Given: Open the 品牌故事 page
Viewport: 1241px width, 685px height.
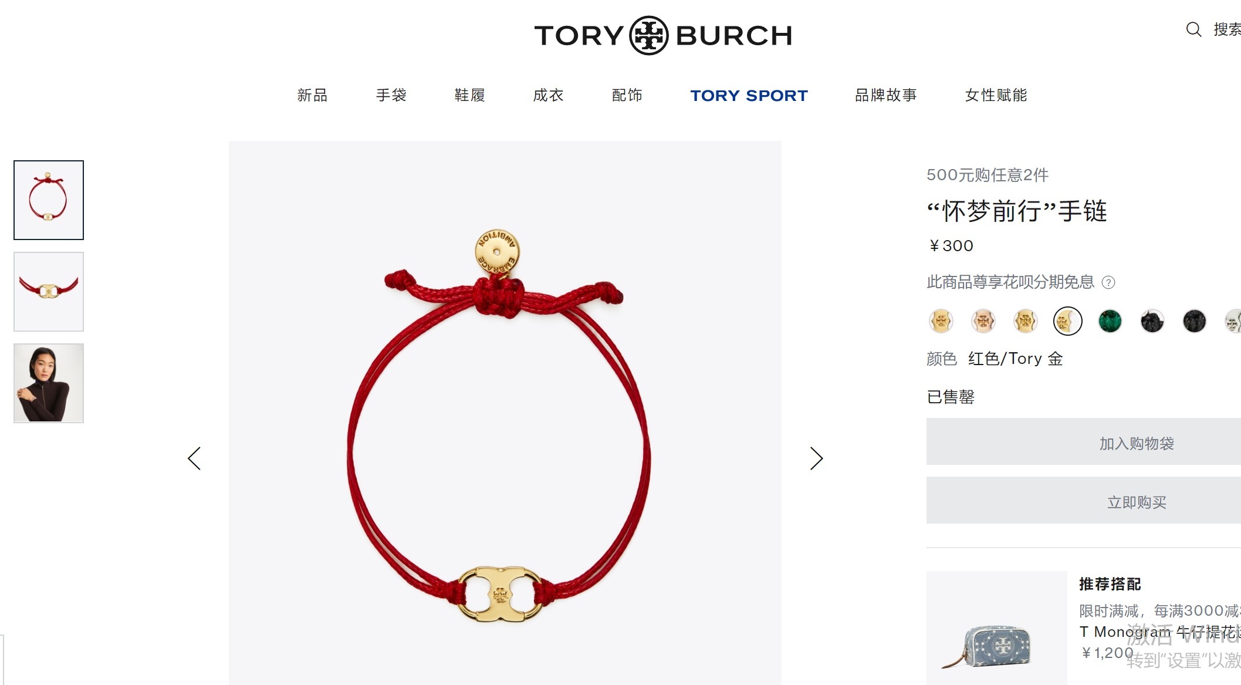Looking at the screenshot, I should [885, 95].
